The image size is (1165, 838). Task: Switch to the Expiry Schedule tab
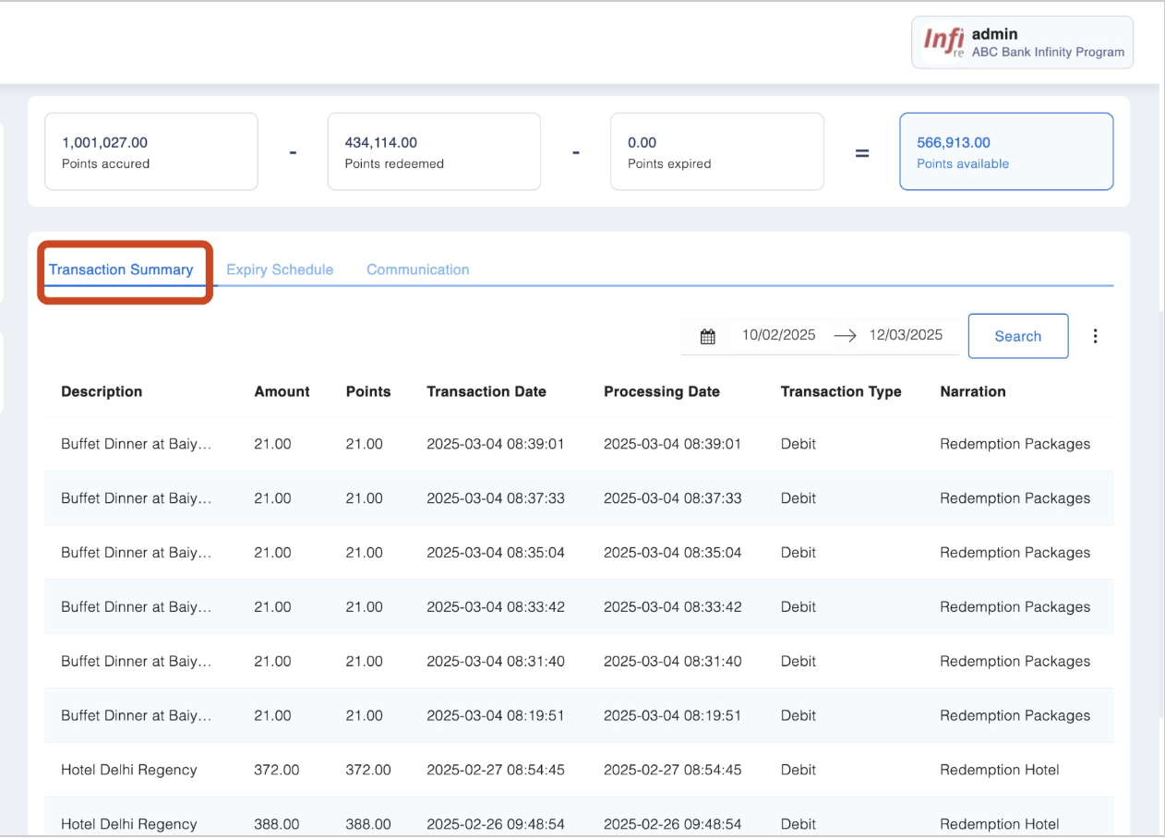point(280,269)
